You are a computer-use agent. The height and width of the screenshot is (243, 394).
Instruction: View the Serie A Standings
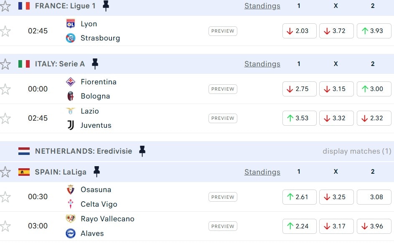tap(262, 64)
